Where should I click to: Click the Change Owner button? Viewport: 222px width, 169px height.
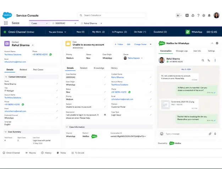(x=140, y=44)
